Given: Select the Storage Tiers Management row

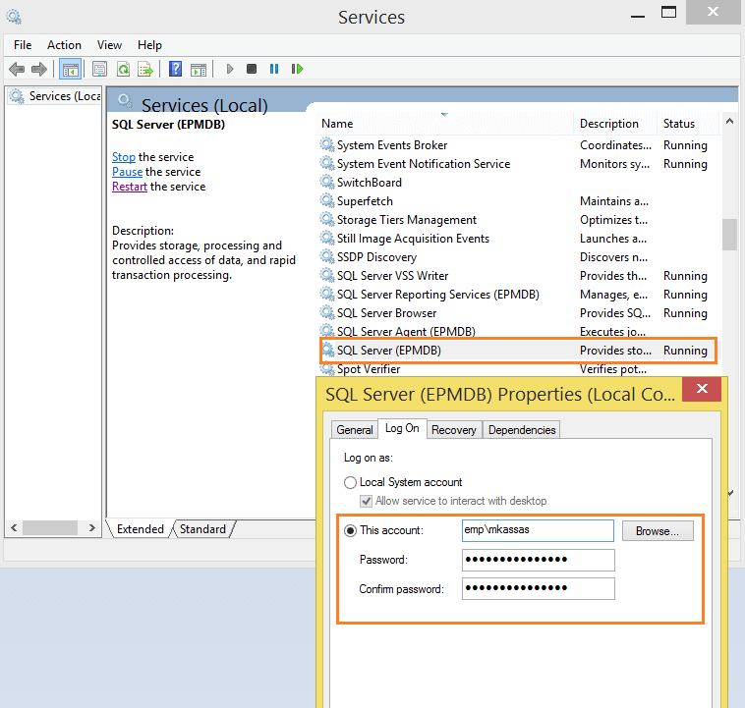Looking at the screenshot, I should pyautogui.click(x=518, y=220).
